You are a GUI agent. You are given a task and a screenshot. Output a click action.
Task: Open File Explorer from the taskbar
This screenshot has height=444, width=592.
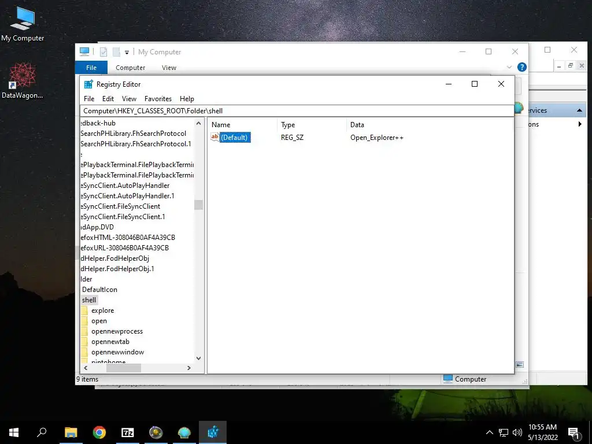71,432
